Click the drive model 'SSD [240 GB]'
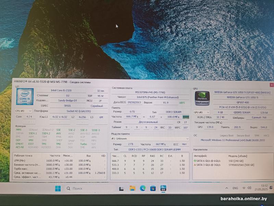Screen dimensions: 274x206 point(236,161)
